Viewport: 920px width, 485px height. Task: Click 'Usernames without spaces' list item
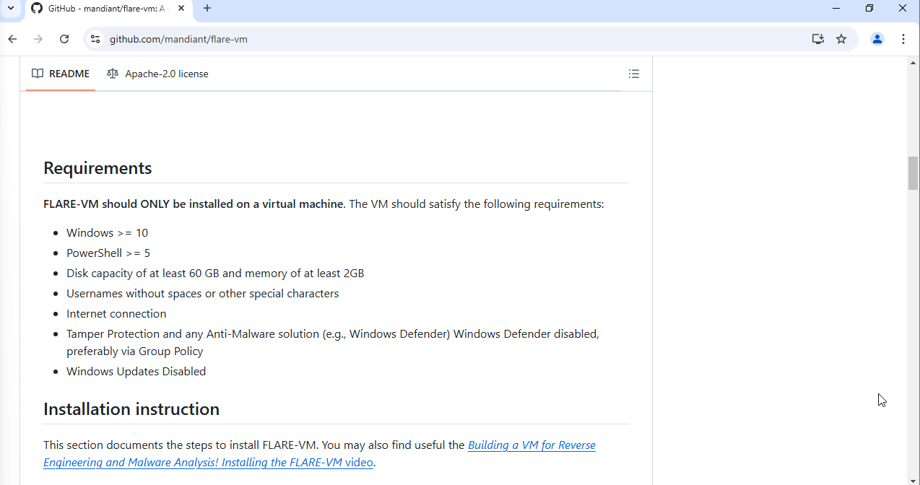coord(202,293)
